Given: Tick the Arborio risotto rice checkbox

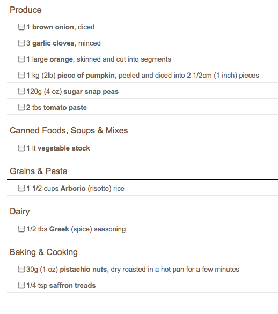Looking at the screenshot, I should 21,188.
